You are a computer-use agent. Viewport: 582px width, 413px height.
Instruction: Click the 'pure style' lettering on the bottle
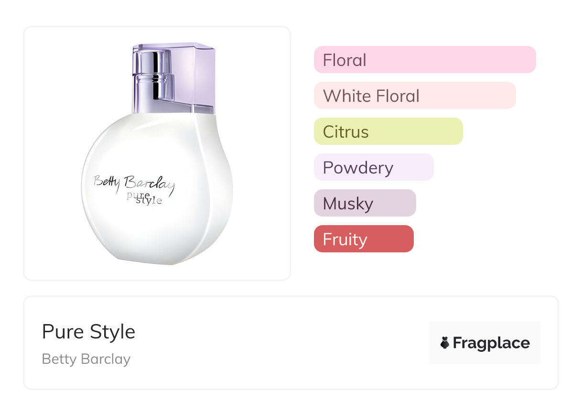[x=144, y=198]
